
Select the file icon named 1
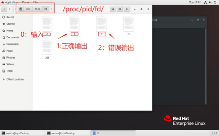74,24
